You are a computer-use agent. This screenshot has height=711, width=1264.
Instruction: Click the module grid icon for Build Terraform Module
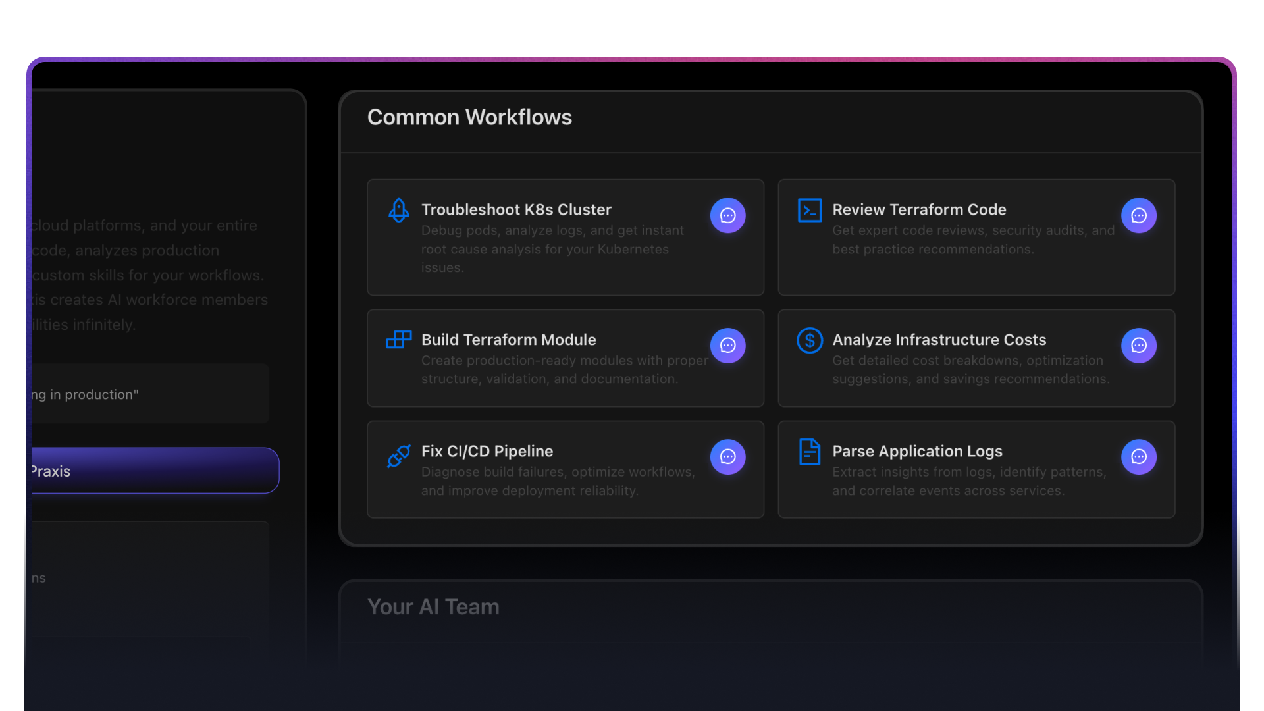pos(398,340)
